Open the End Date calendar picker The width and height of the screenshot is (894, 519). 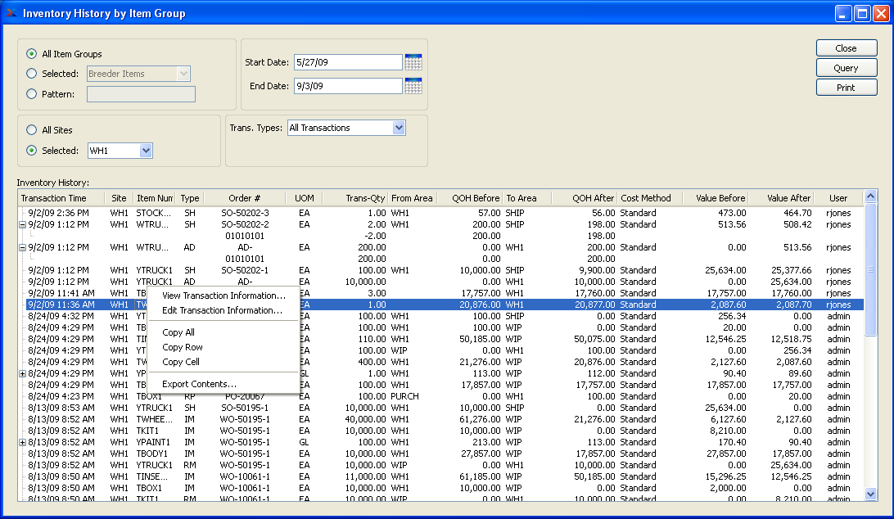[x=413, y=86]
